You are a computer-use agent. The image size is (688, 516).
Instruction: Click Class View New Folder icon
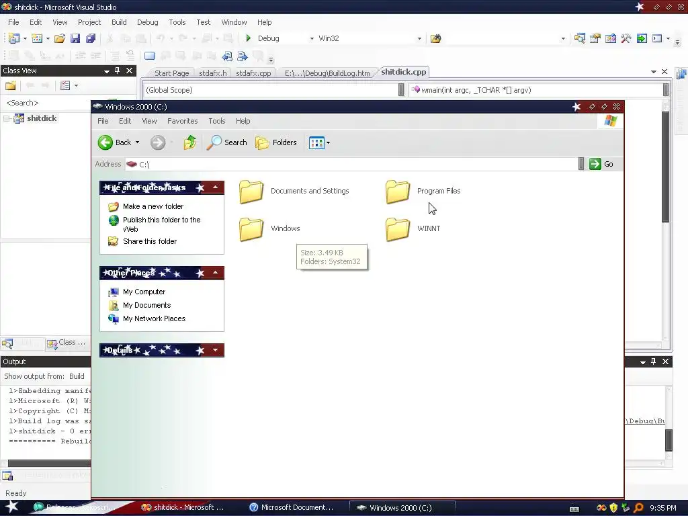pos(11,85)
